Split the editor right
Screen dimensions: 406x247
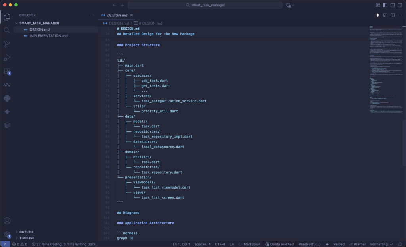tap(393, 15)
